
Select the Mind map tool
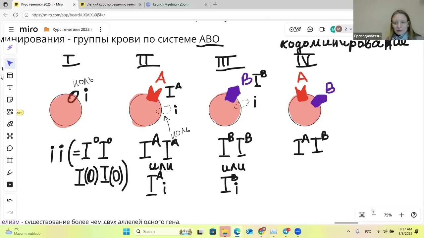pyautogui.click(x=10, y=136)
